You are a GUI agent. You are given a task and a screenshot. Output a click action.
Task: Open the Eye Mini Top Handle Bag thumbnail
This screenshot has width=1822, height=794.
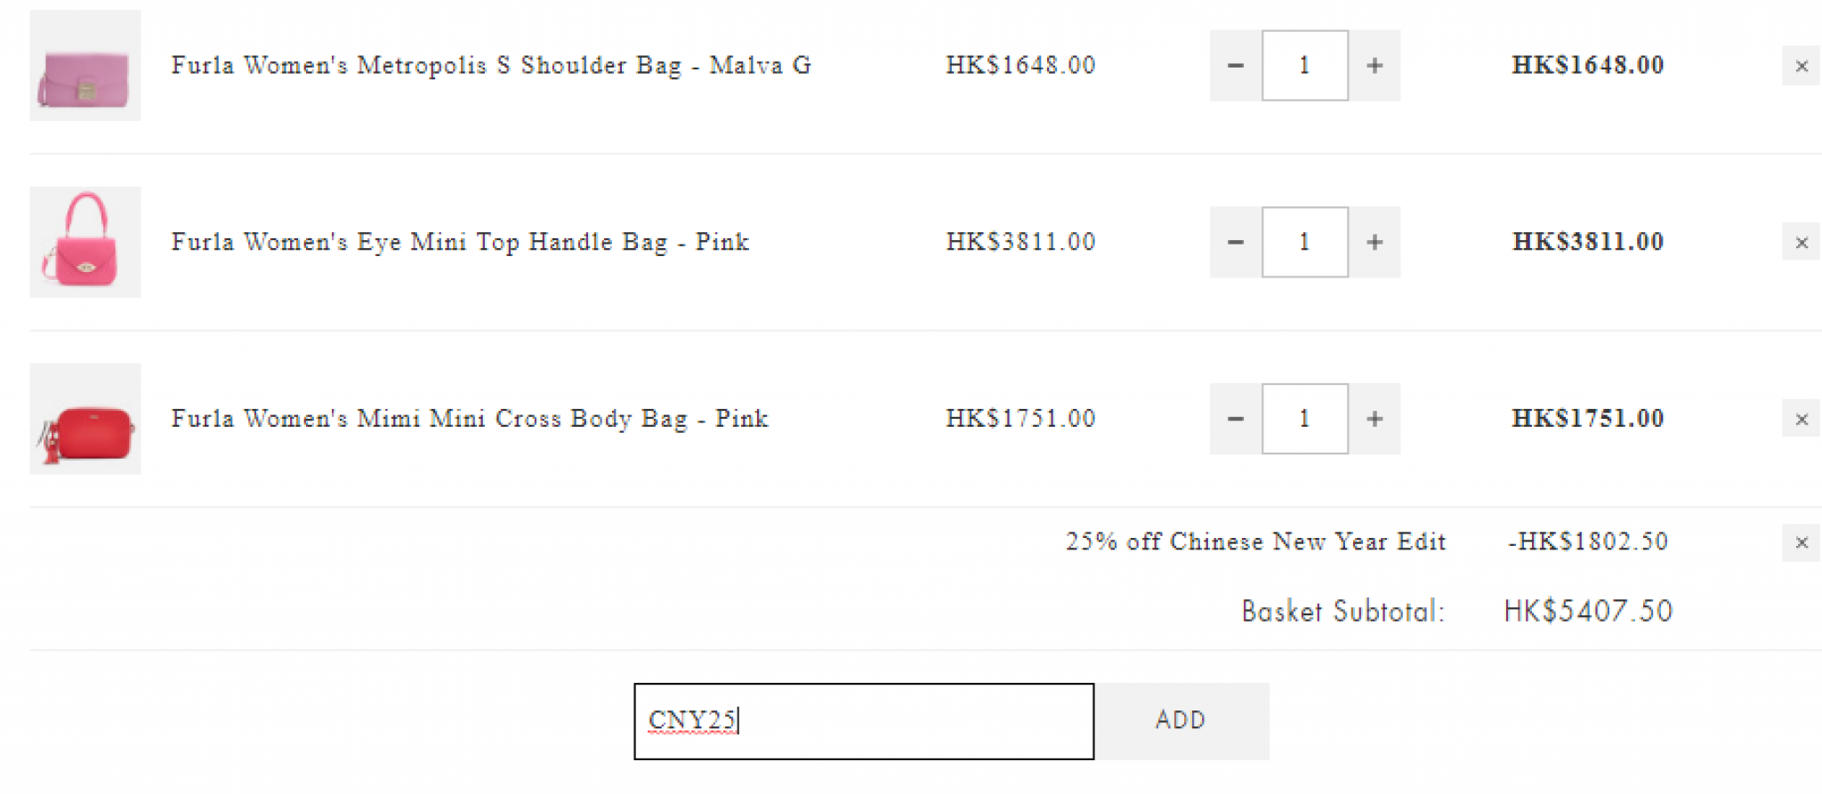(x=85, y=242)
